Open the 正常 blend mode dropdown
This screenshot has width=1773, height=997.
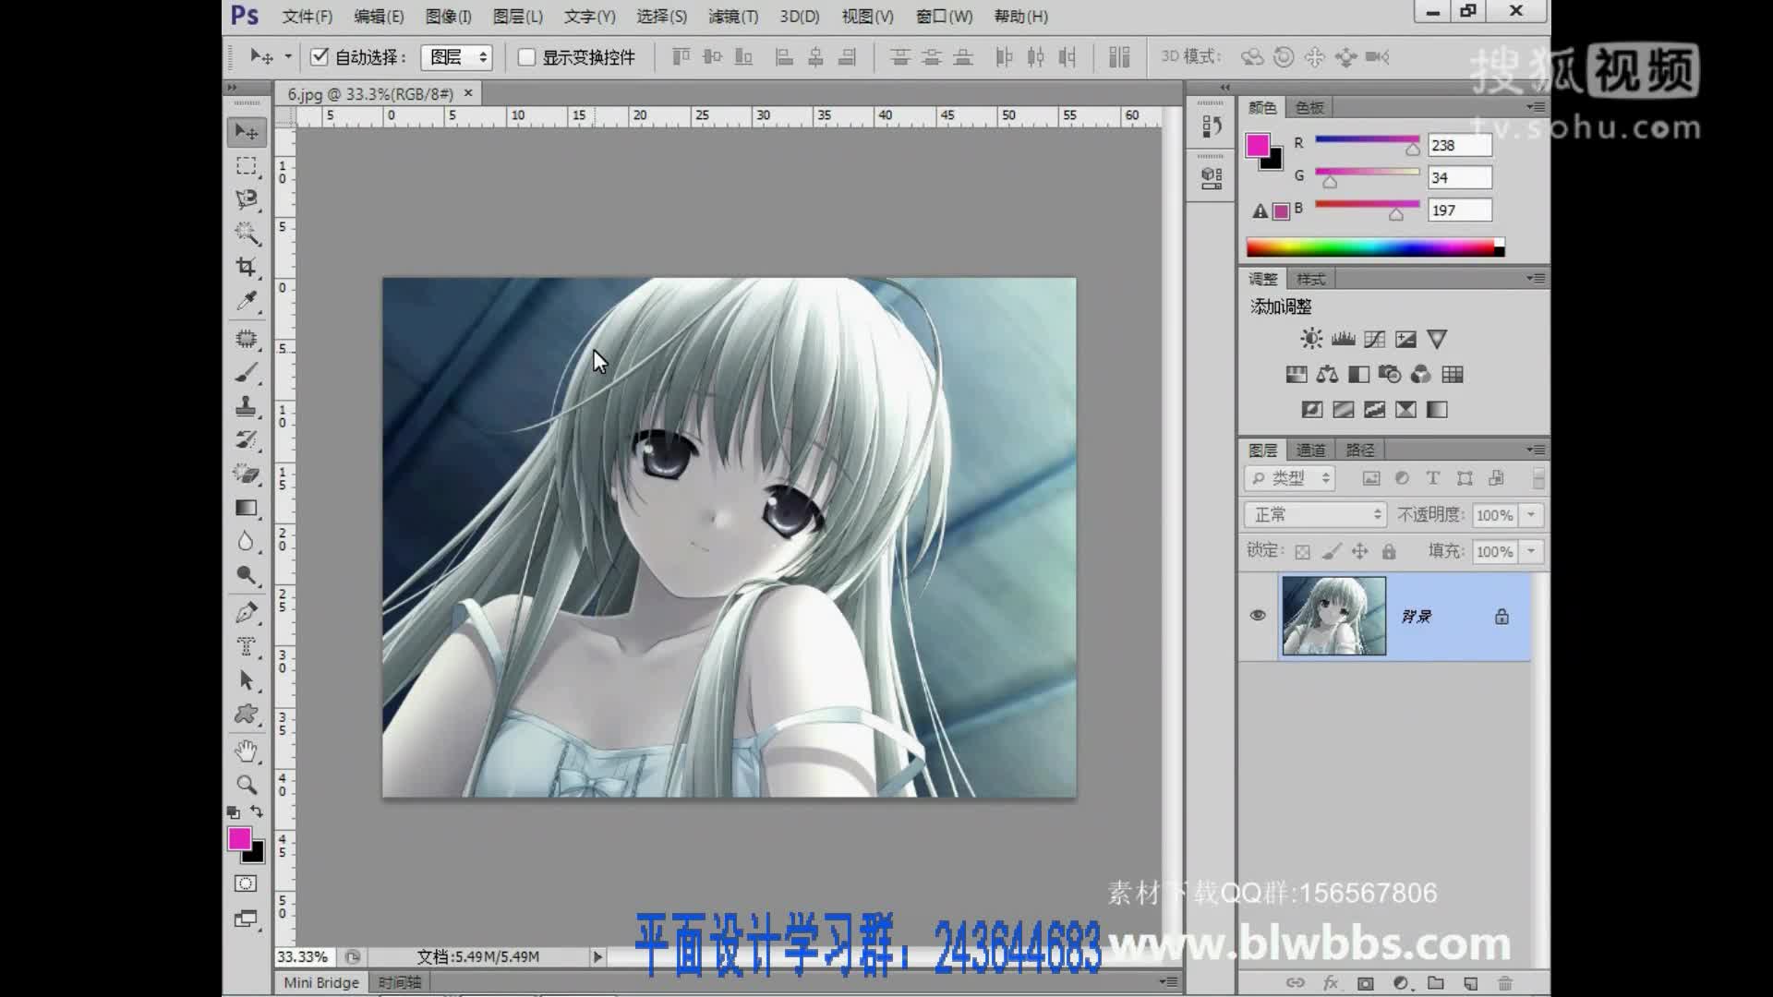click(x=1315, y=514)
